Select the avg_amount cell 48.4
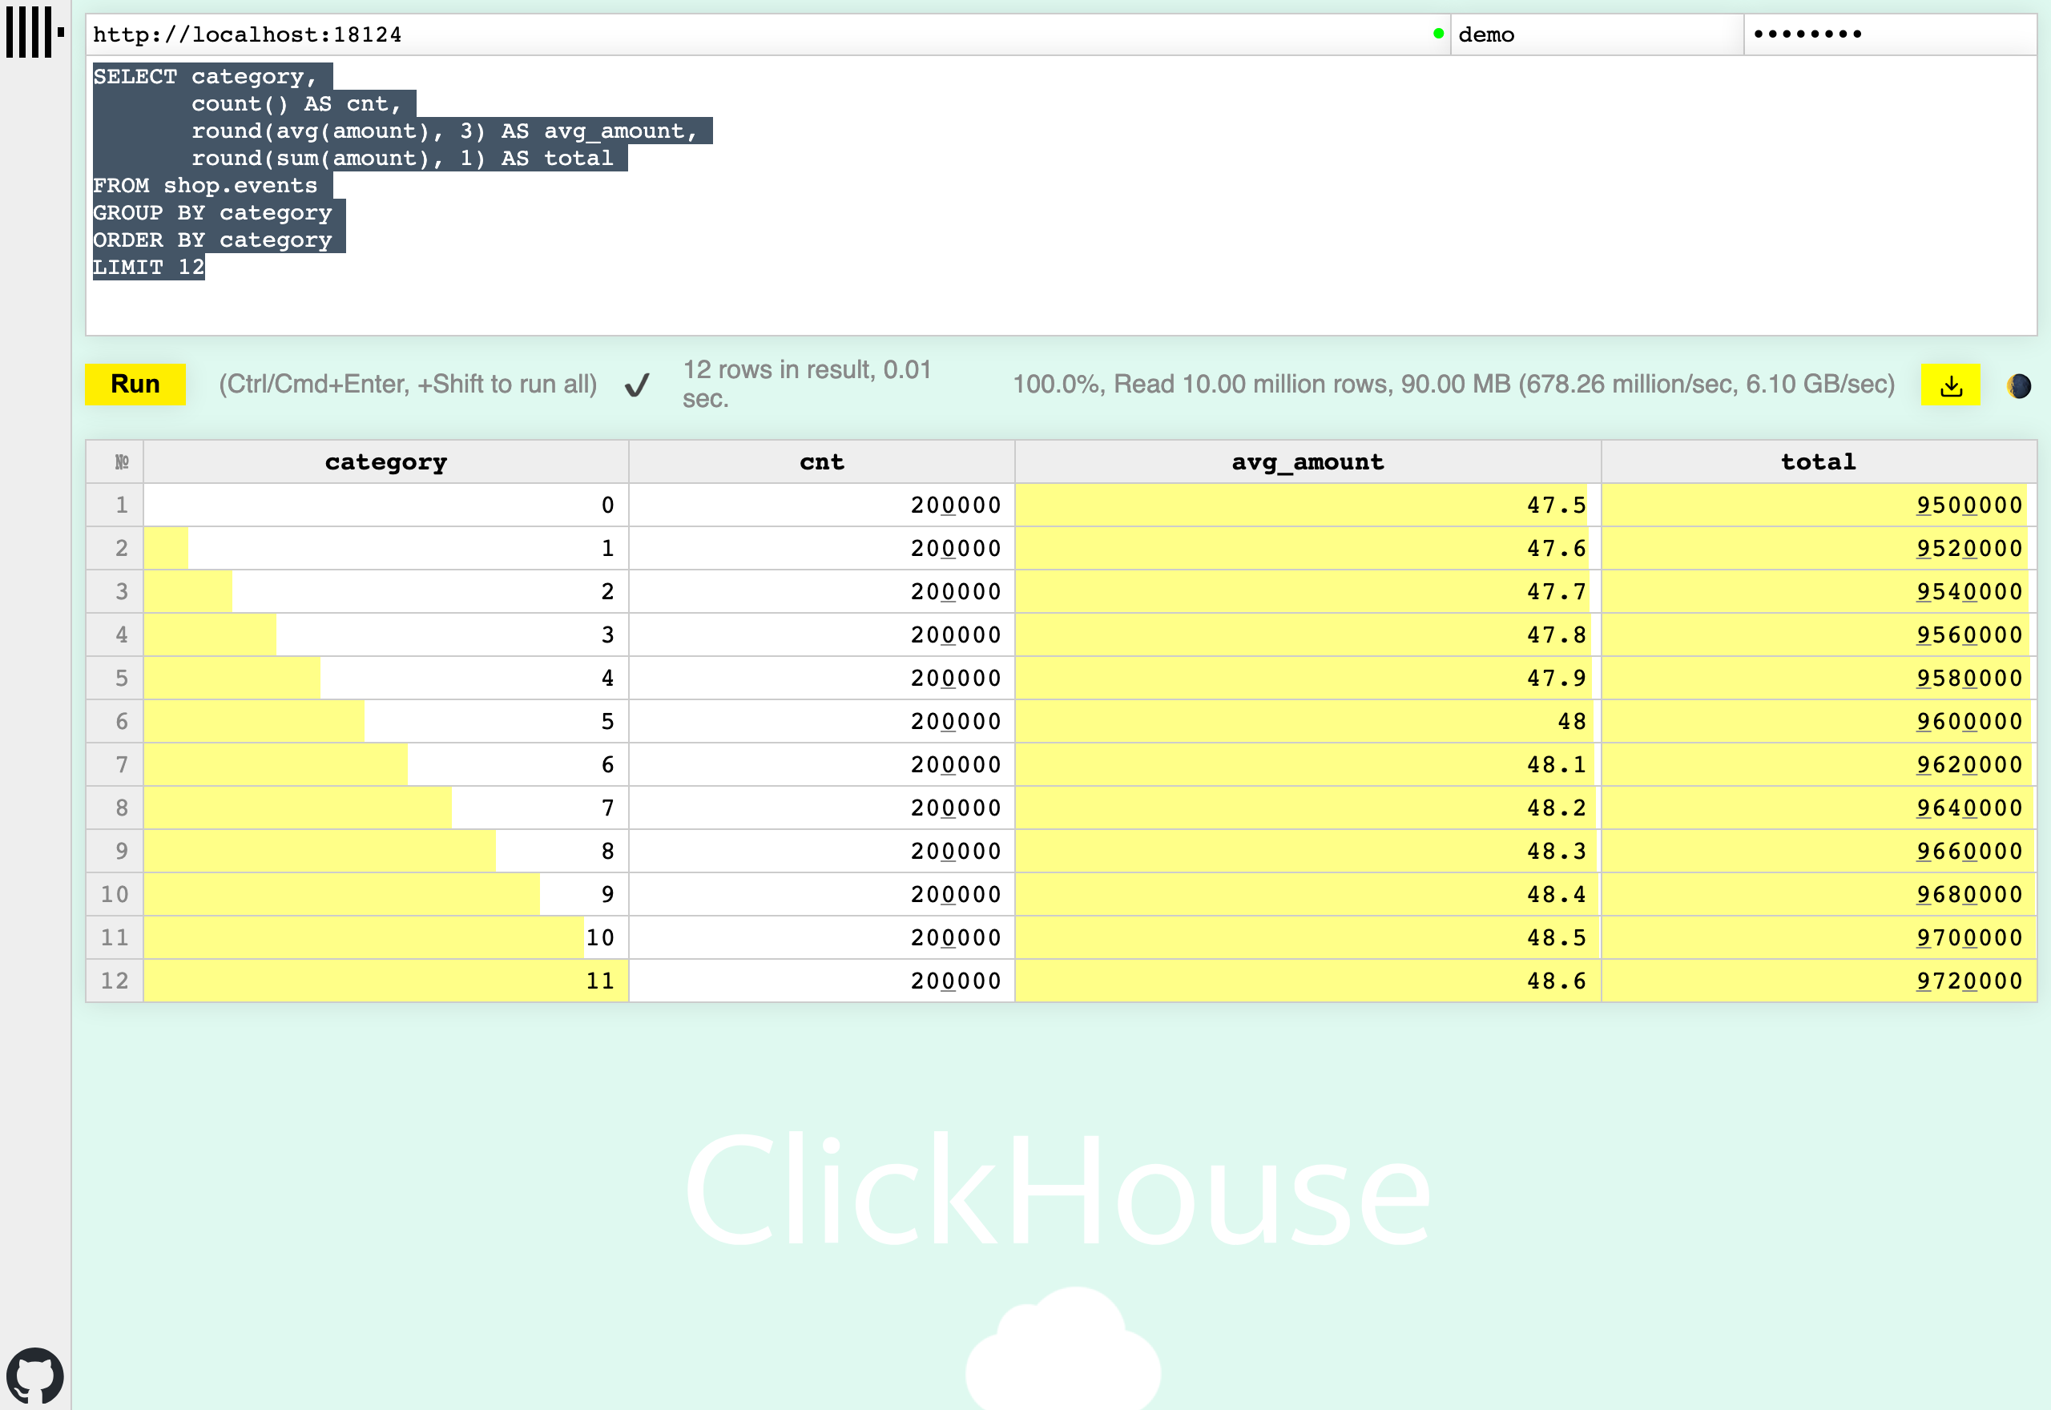The width and height of the screenshot is (2051, 1410). coord(1308,895)
